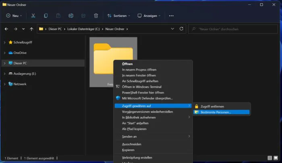The image size is (282, 163).
Task: Expand Netzwerk tree node
Action: click(4, 84)
